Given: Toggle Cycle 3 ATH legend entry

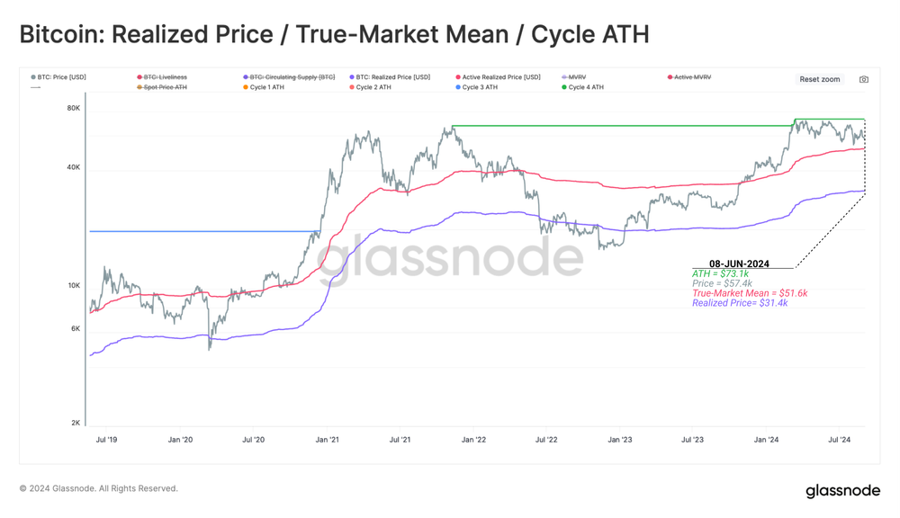Looking at the screenshot, I should (x=476, y=87).
